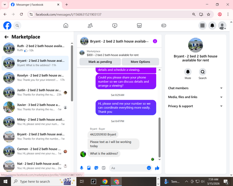Open the emoji picker smiley
Screen dimensions: 233x186
[x=149, y=168]
